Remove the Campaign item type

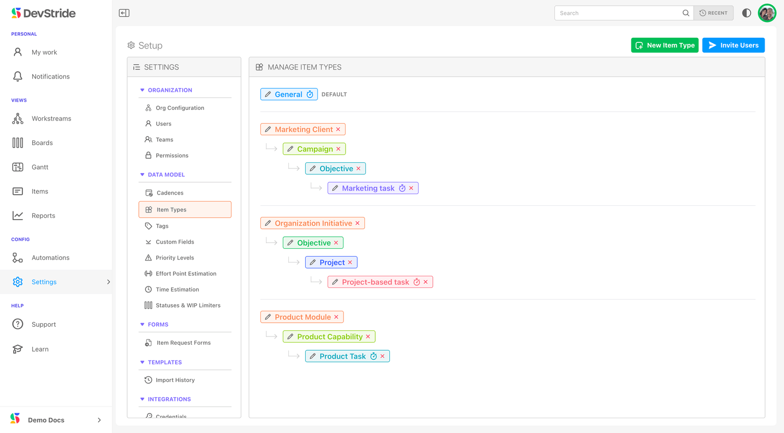tap(338, 149)
